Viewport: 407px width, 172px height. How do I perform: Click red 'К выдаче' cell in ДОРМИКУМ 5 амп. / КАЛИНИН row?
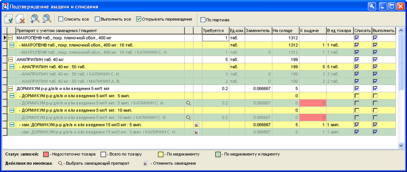(313, 103)
